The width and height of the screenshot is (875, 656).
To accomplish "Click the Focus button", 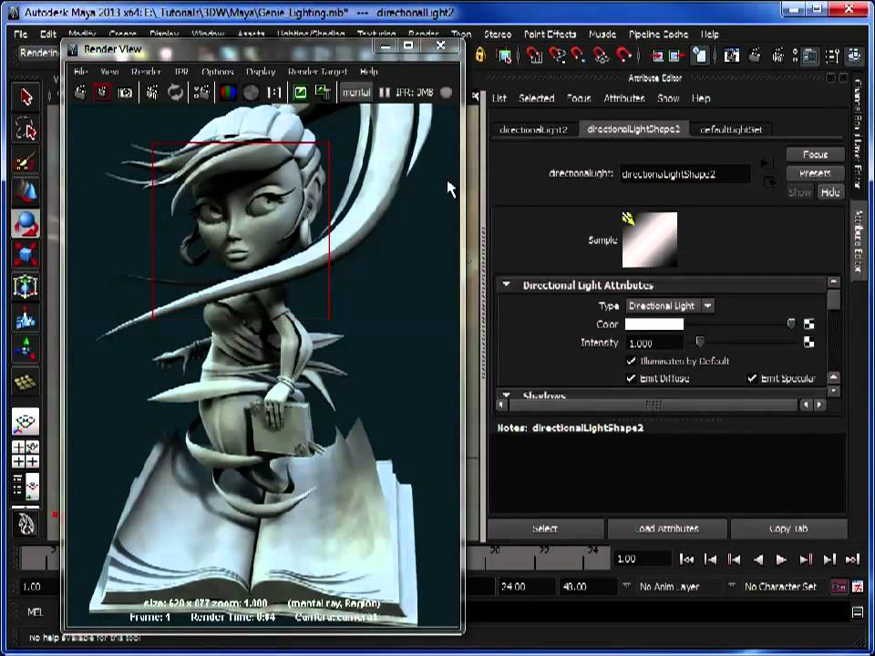I will (x=815, y=155).
